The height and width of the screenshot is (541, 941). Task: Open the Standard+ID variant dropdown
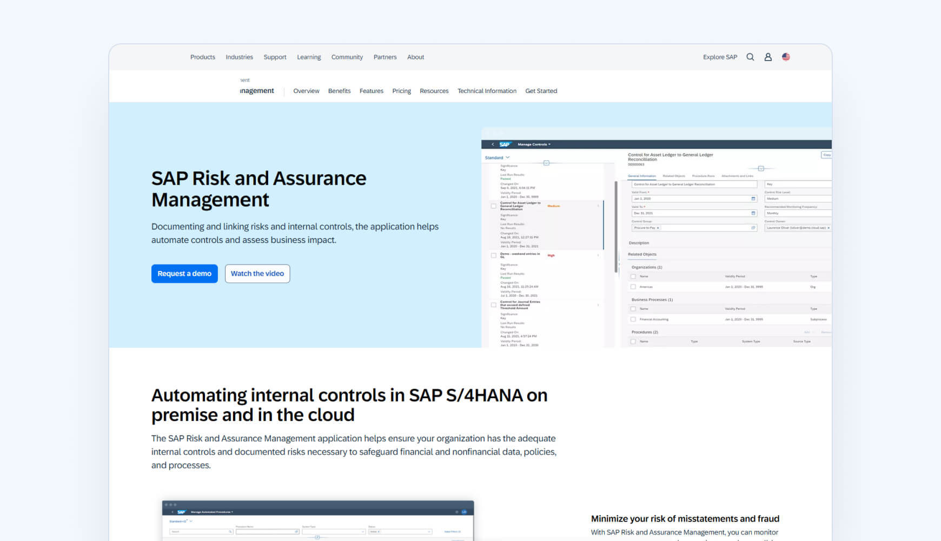coord(181,522)
